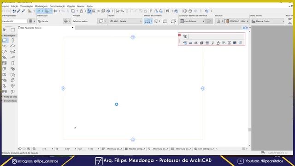Select the Wall tool in the toolbox

[5, 40]
